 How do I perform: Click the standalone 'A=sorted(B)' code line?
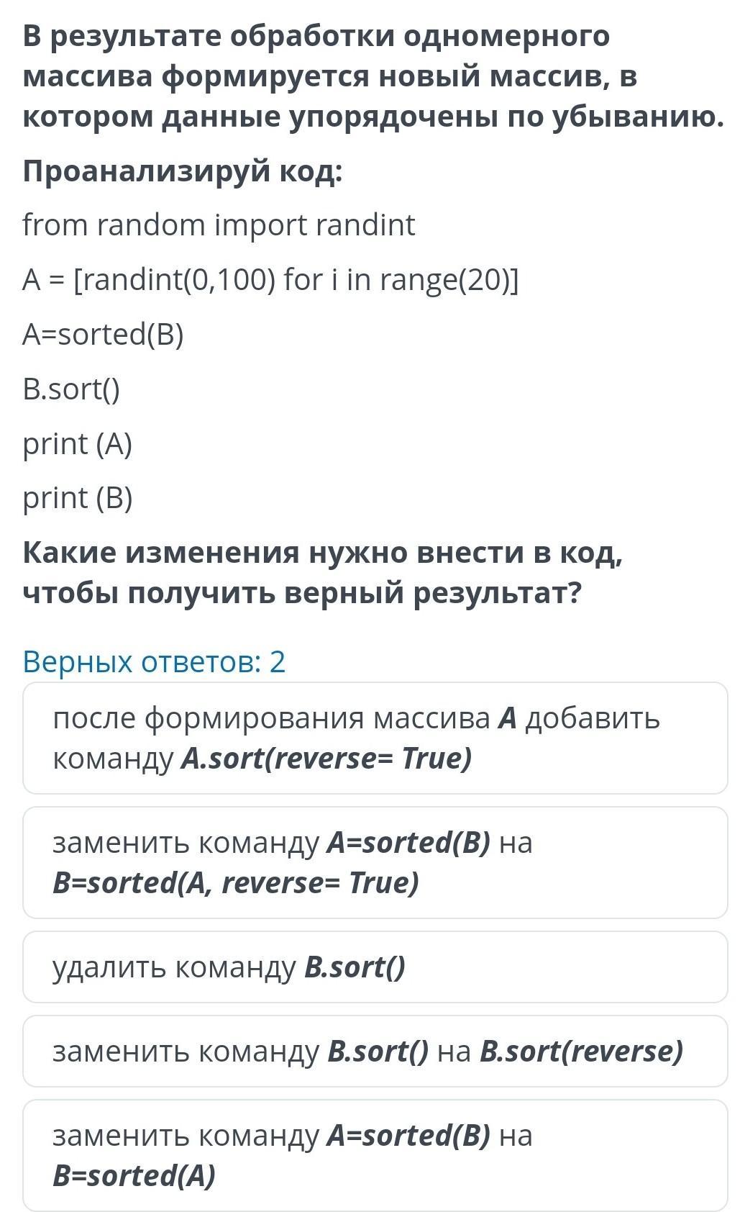(x=104, y=335)
